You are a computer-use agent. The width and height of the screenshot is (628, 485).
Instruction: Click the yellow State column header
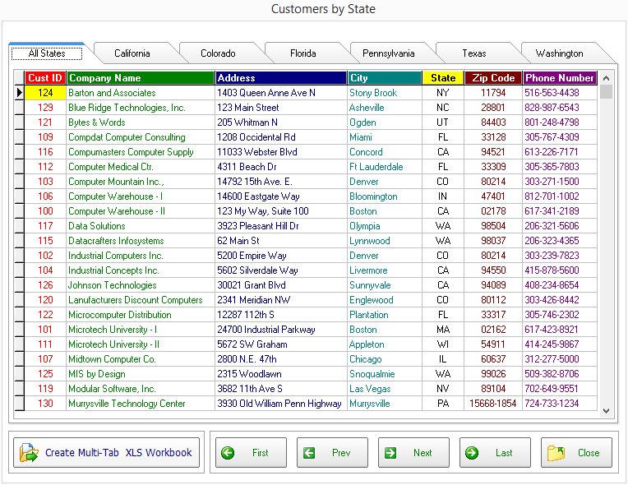point(443,78)
